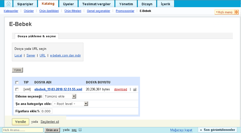
Task: Focus the Hızlı Arama search field
Action: click(x=23, y=130)
